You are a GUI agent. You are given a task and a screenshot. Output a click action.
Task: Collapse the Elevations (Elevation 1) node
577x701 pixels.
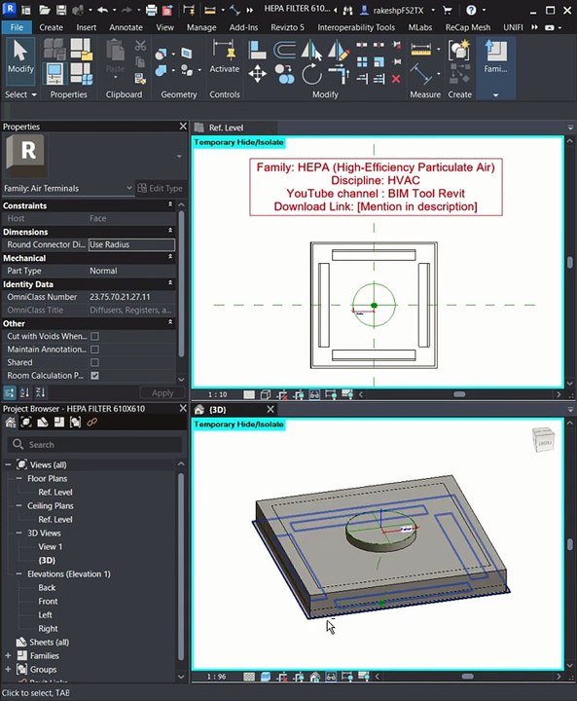click(18, 574)
